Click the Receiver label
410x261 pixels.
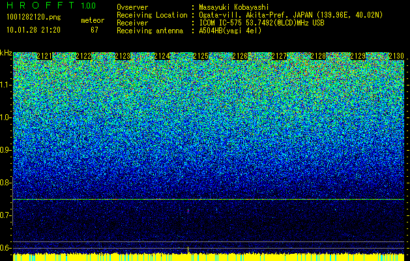132,23
